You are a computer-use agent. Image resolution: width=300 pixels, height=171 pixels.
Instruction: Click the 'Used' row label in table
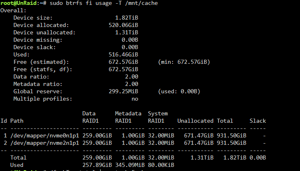[17, 165]
